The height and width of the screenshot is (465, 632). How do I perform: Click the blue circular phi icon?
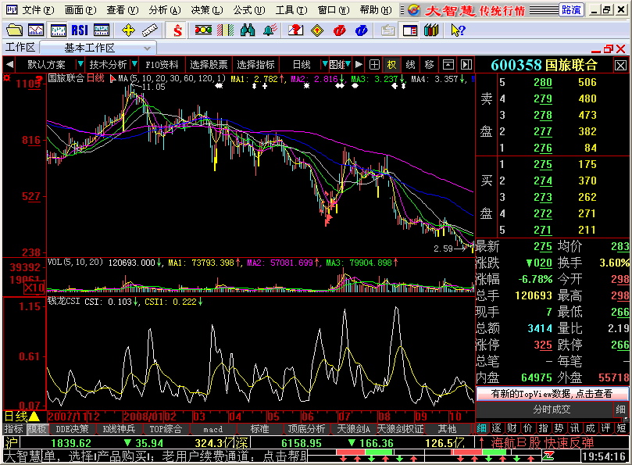362,30
